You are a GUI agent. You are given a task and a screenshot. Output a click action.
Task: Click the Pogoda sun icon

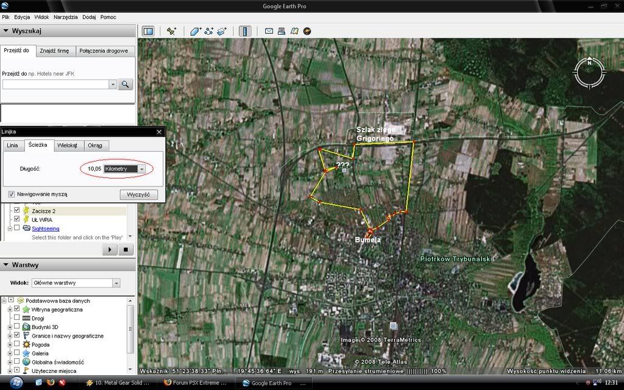(26, 344)
